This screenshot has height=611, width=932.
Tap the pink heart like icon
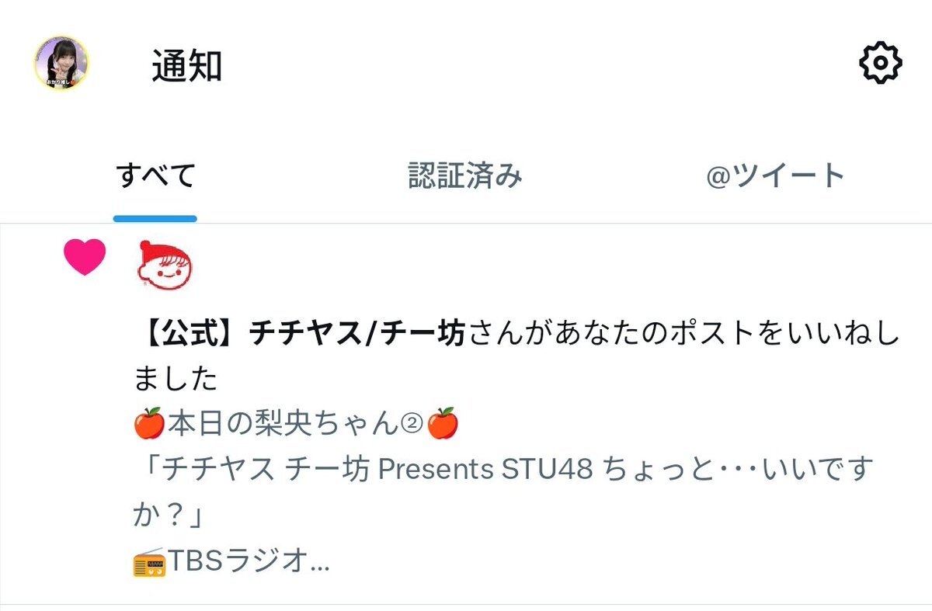coord(85,258)
